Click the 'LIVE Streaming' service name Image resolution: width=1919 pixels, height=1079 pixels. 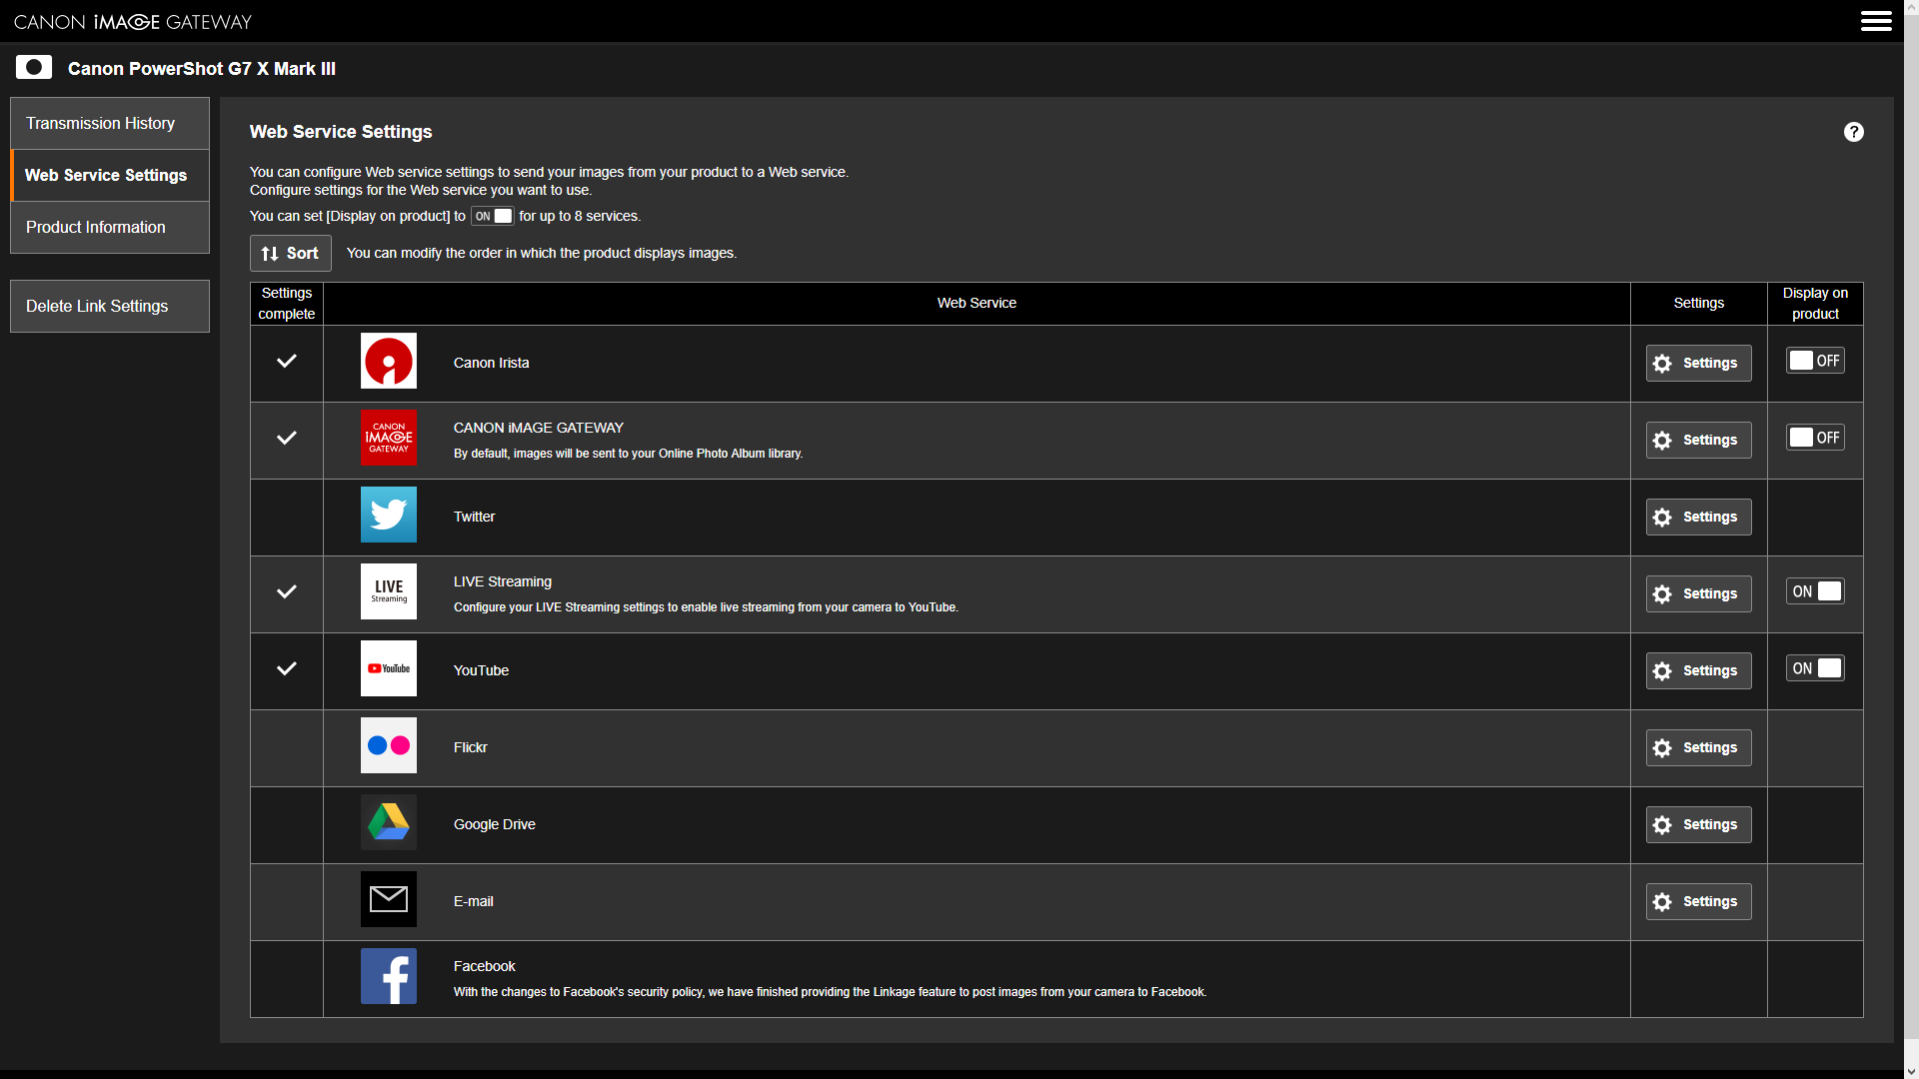coord(503,581)
